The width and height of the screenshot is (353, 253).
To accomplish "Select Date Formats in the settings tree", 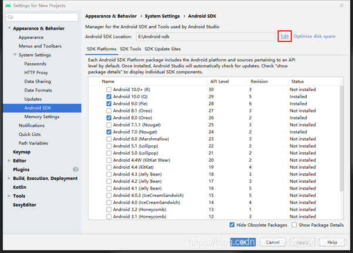I will click(x=38, y=90).
